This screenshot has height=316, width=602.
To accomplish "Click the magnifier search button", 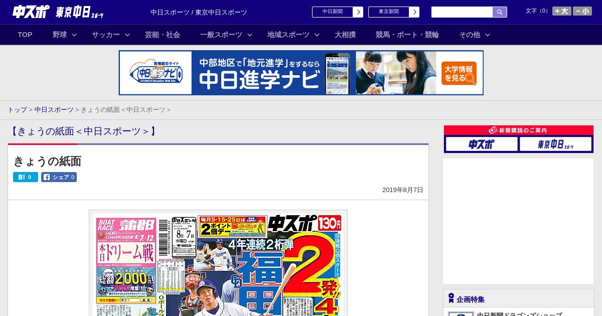I will click(500, 12).
